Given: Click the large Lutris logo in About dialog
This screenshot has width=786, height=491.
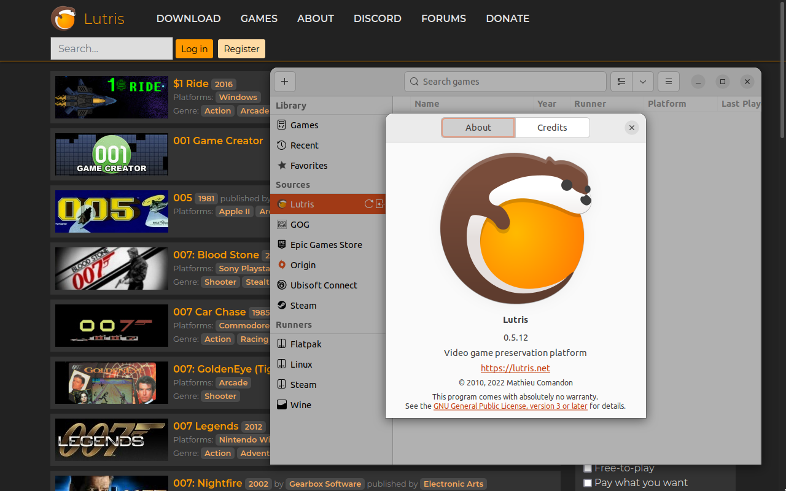Looking at the screenshot, I should (x=516, y=228).
